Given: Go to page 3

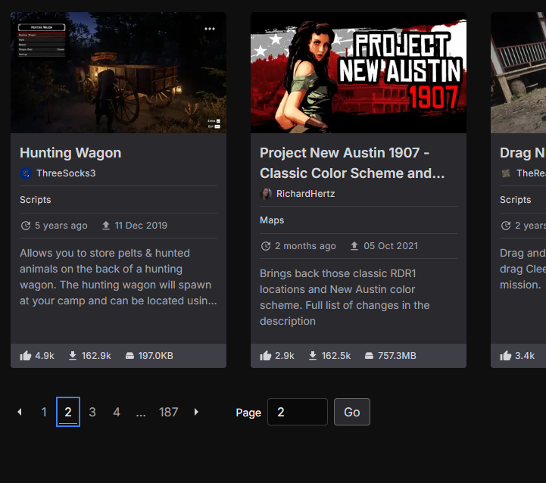Looking at the screenshot, I should (92, 413).
